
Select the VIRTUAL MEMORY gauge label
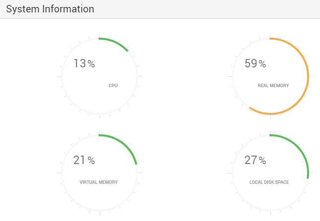tap(99, 182)
